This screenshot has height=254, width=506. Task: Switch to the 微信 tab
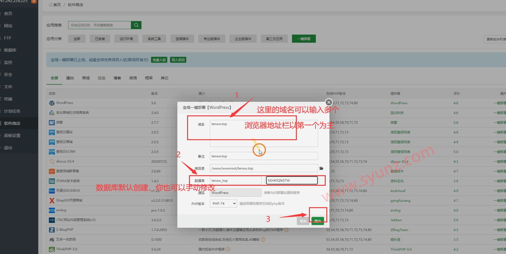133,78
